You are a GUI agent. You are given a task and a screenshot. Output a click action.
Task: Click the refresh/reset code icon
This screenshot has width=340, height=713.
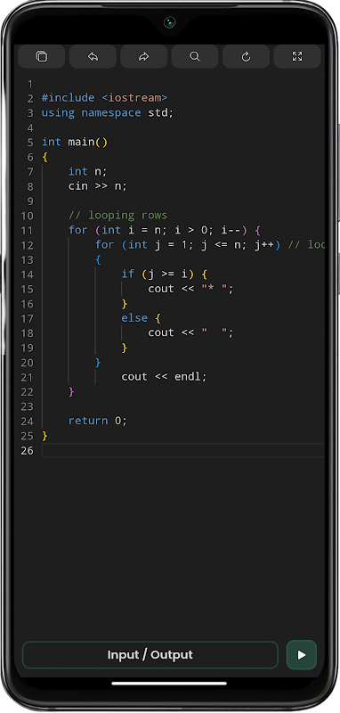coord(246,56)
